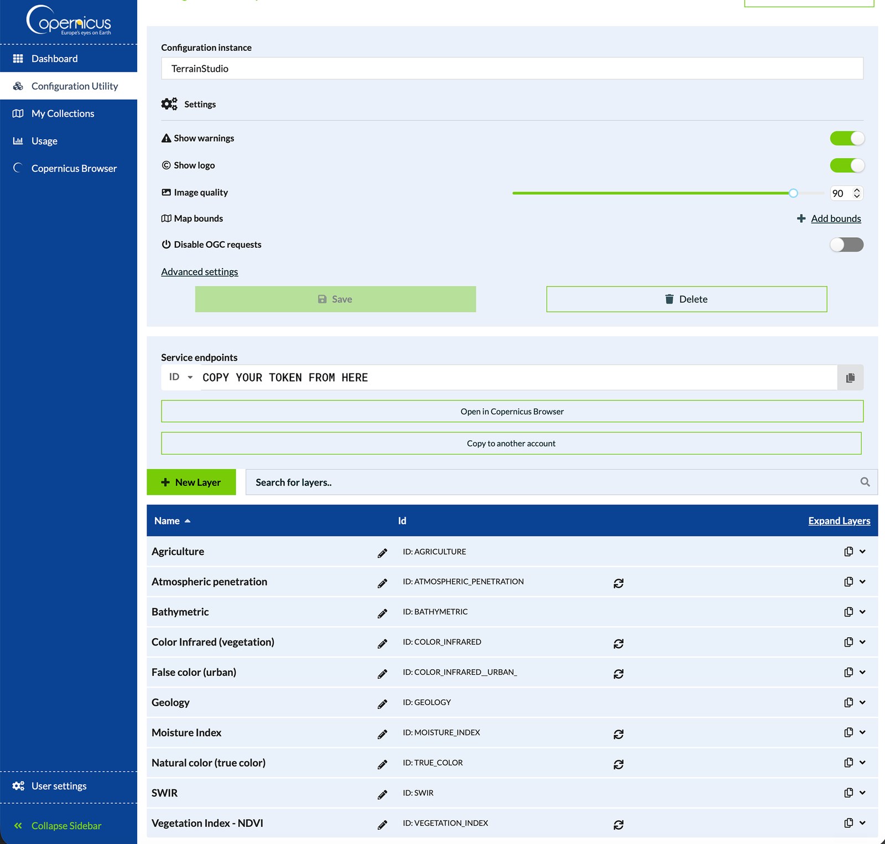
Task: Add a New Layer
Action: pyautogui.click(x=191, y=482)
